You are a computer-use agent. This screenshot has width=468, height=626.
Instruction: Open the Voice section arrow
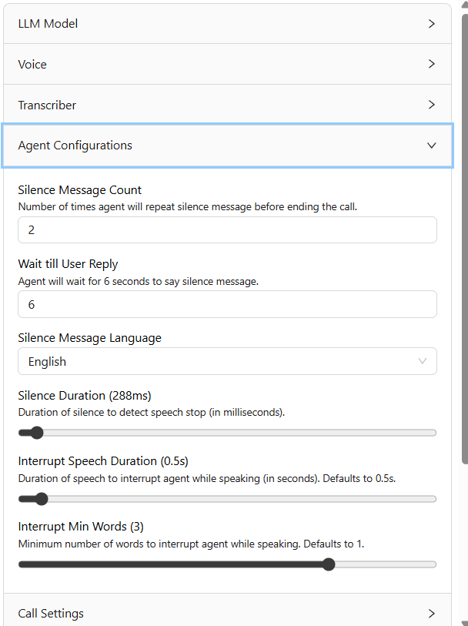[x=431, y=64]
